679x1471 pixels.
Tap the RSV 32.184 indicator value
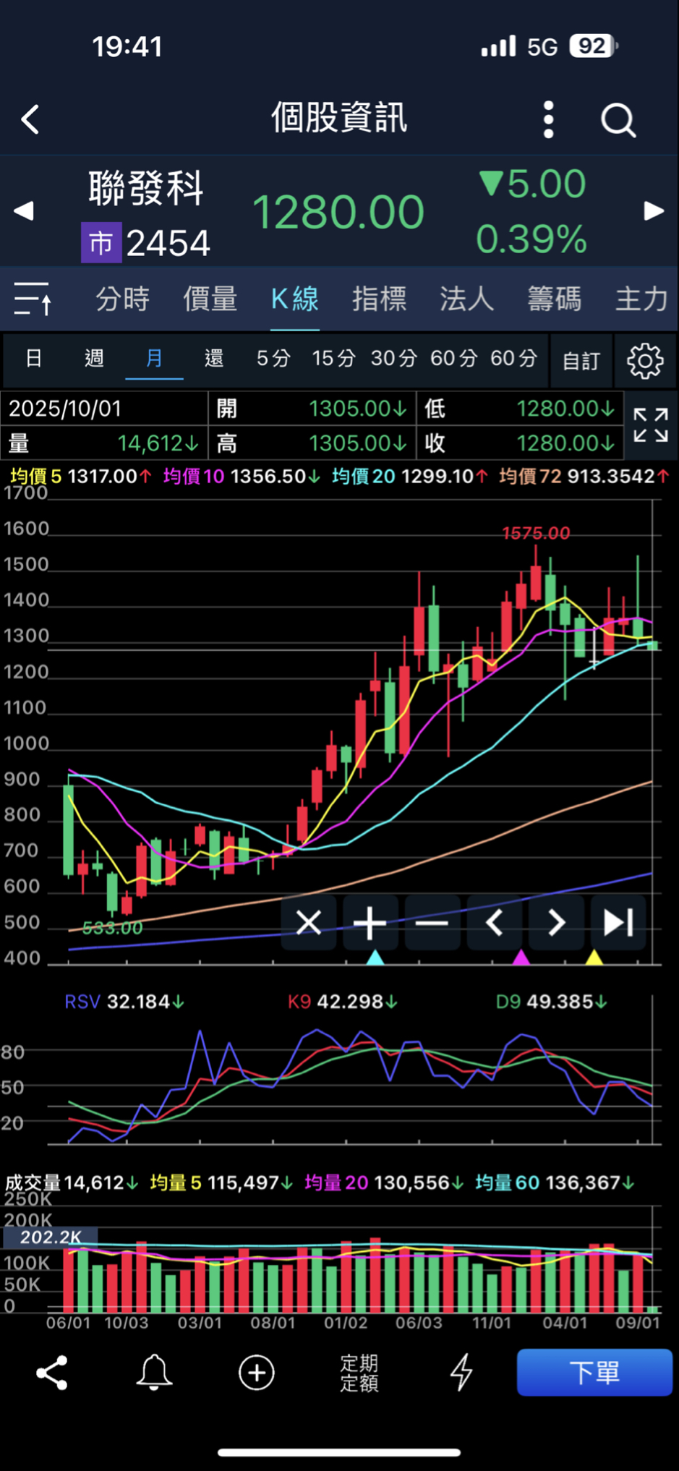click(x=124, y=1002)
